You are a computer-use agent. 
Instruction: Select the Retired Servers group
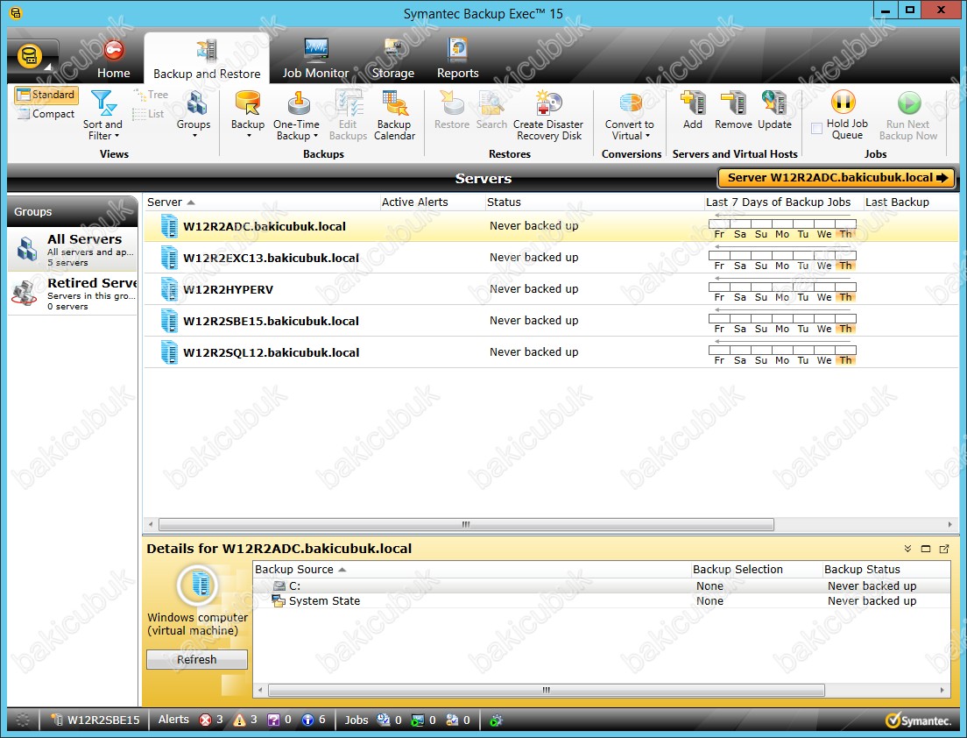click(73, 293)
